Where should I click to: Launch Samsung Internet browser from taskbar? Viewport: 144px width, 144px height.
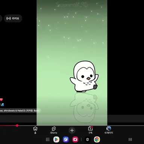coord(66,139)
